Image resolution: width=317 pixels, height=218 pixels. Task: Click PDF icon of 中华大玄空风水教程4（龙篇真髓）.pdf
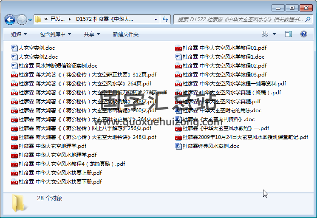point(14,164)
